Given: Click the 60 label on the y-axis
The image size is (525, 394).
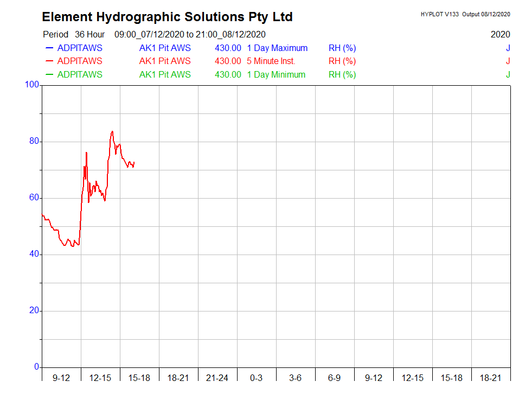Looking at the screenshot, I should 34,198.
